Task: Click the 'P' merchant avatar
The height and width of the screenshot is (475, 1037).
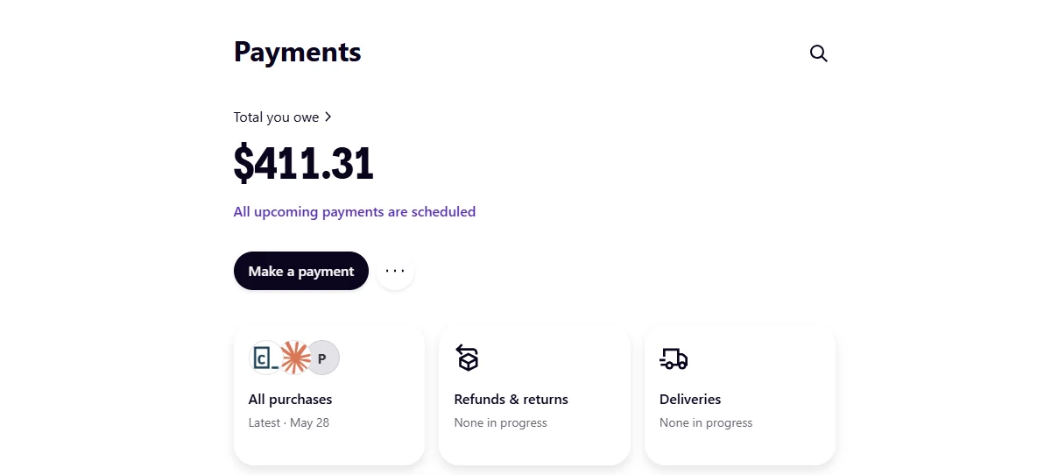Action: click(x=322, y=358)
